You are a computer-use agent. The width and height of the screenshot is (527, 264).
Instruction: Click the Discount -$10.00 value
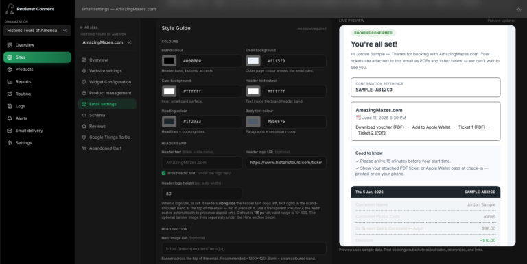coord(487,241)
